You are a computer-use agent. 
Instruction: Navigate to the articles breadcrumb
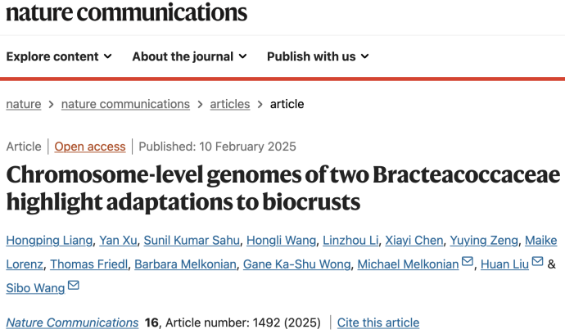(230, 104)
